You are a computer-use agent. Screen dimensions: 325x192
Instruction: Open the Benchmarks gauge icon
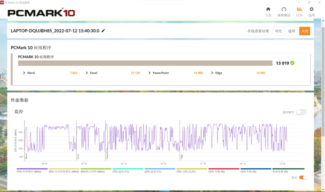coord(284,9)
